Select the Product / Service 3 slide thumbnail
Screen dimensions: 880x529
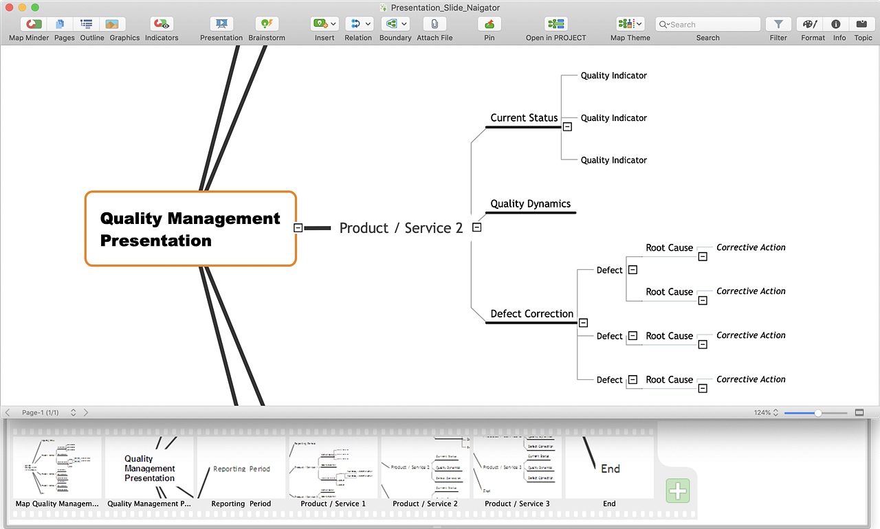(517, 467)
